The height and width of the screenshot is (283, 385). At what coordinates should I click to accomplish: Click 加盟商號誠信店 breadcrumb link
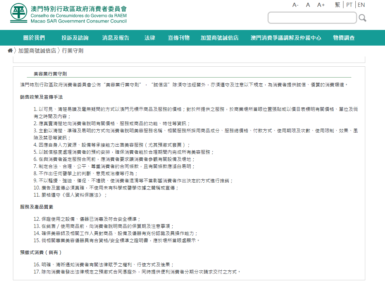(x=37, y=51)
